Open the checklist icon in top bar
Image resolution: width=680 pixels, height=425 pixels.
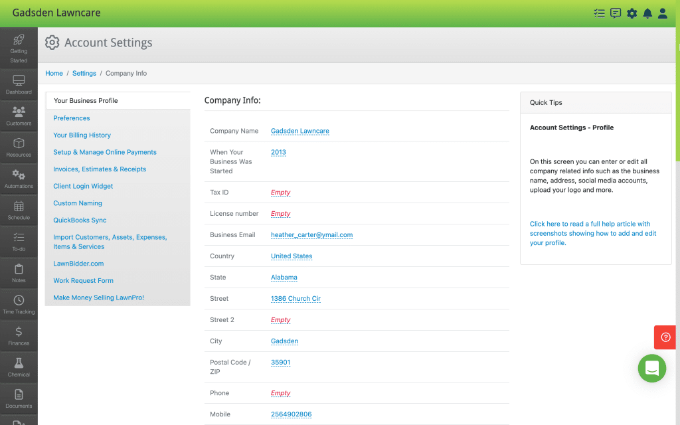click(599, 13)
